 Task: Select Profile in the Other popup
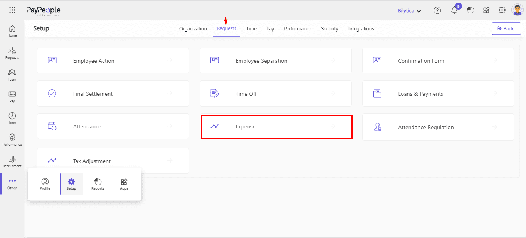pyautogui.click(x=45, y=184)
